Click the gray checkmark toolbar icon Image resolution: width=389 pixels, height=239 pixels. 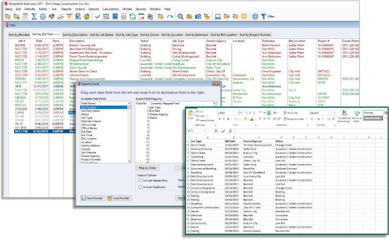pyautogui.click(x=97, y=16)
